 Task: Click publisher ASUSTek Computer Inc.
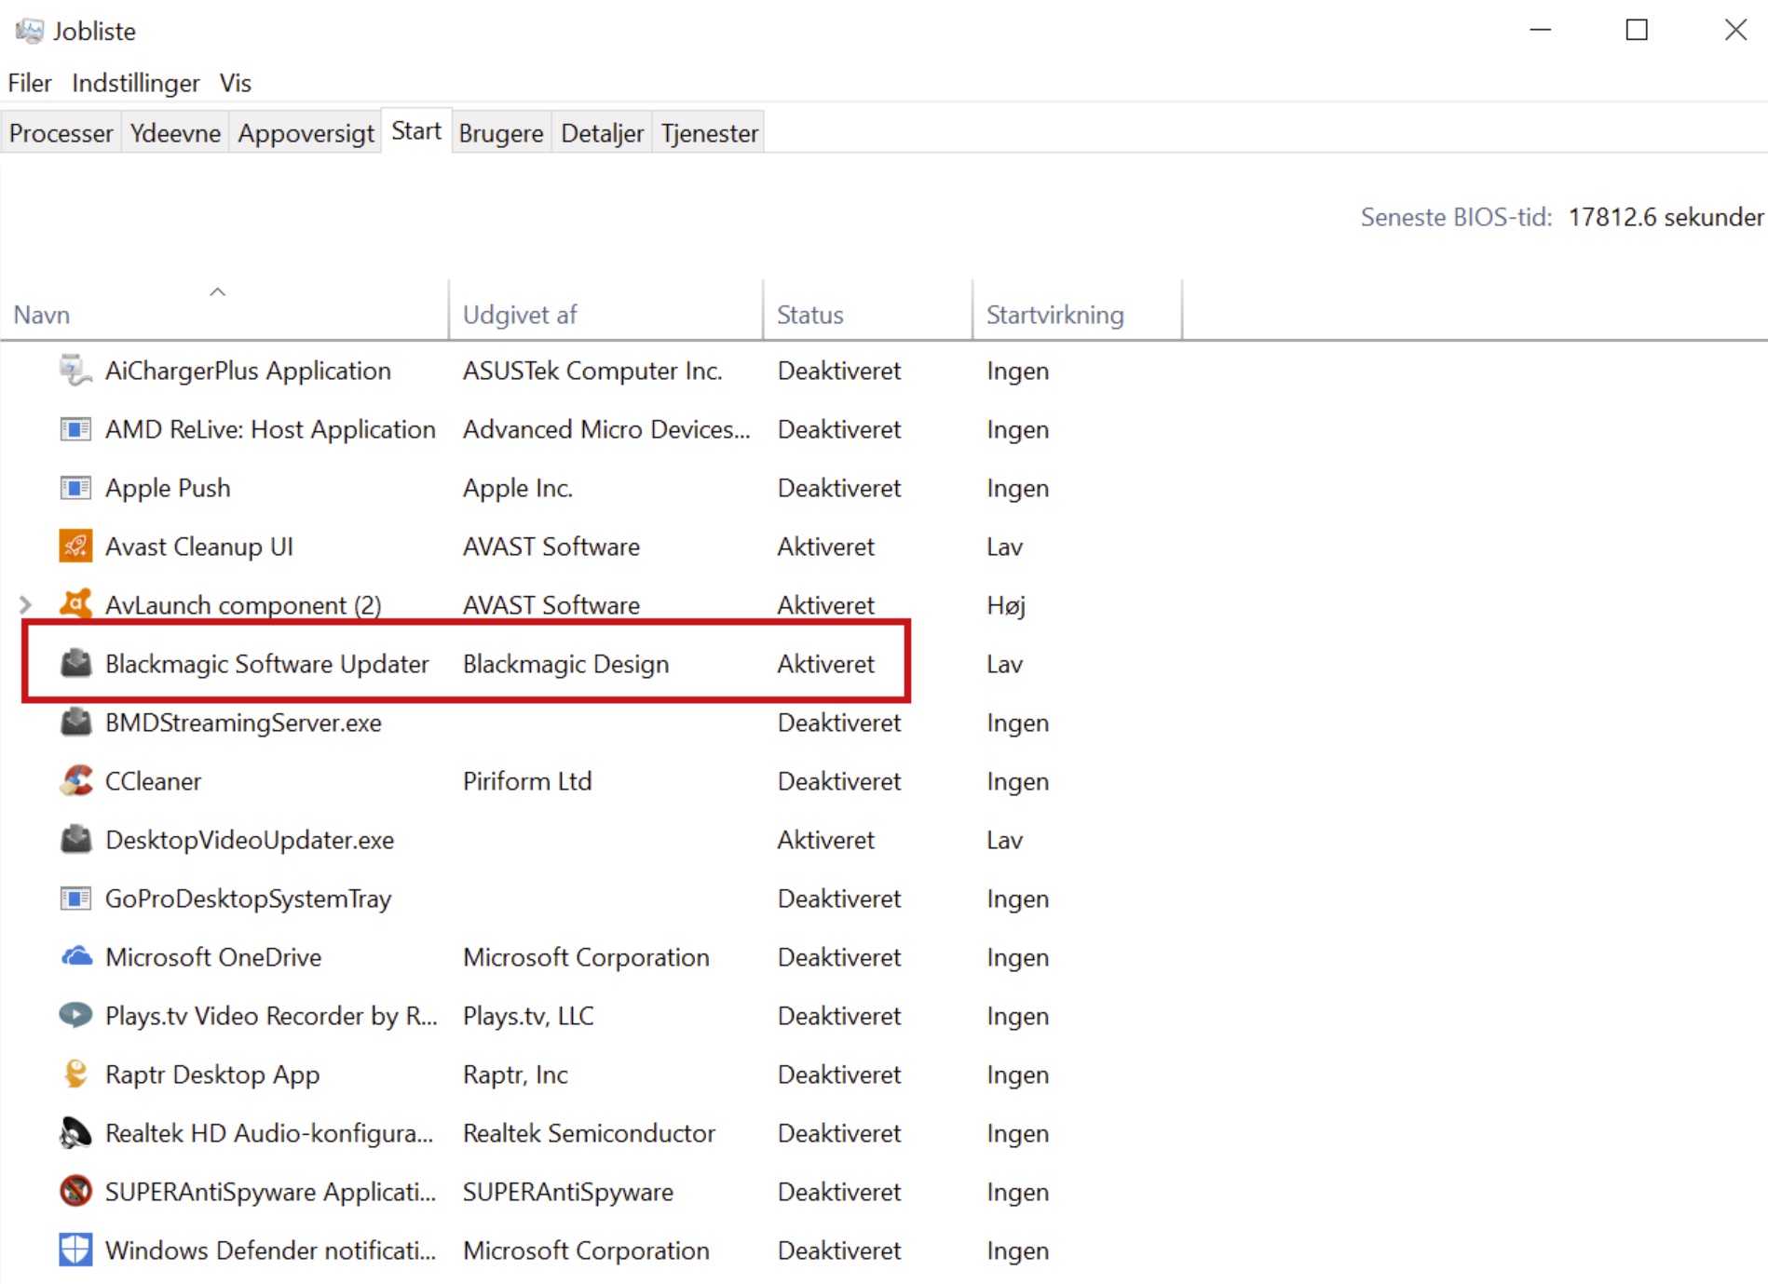[592, 371]
